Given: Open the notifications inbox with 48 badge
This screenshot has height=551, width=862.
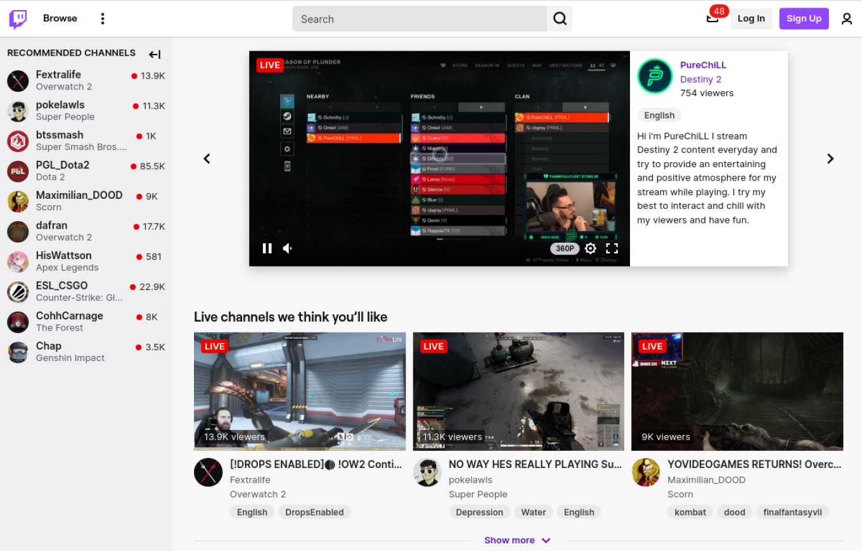Looking at the screenshot, I should pyautogui.click(x=713, y=18).
